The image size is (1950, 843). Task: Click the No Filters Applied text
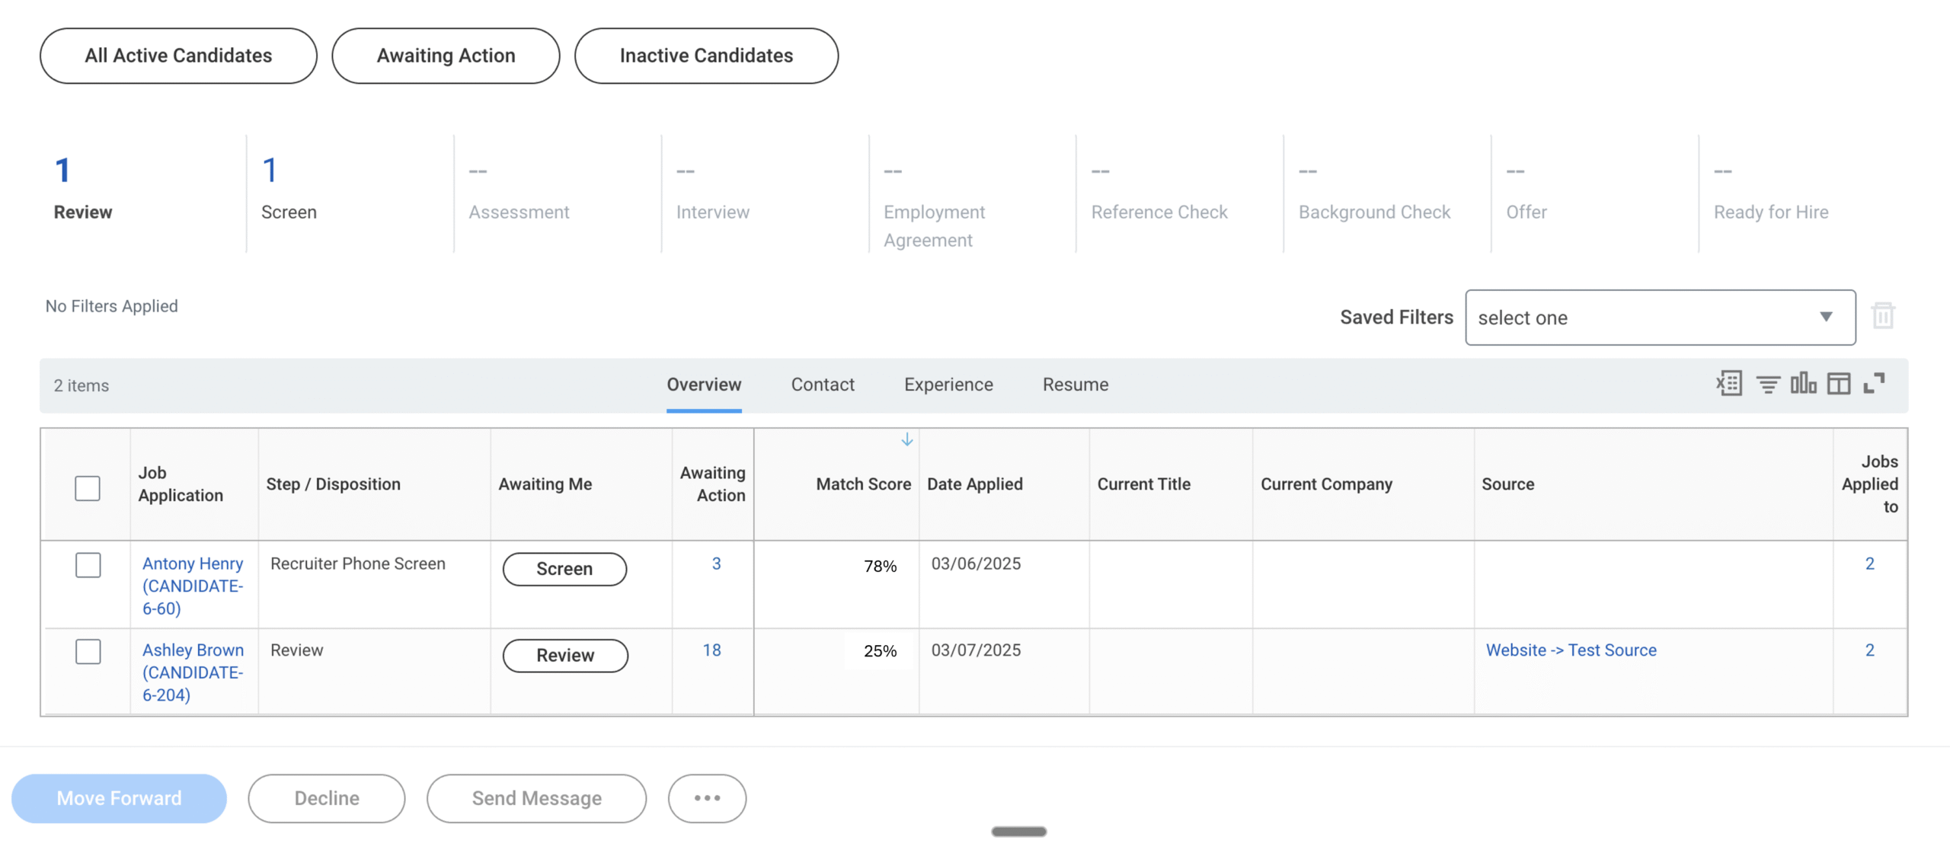[x=111, y=306]
